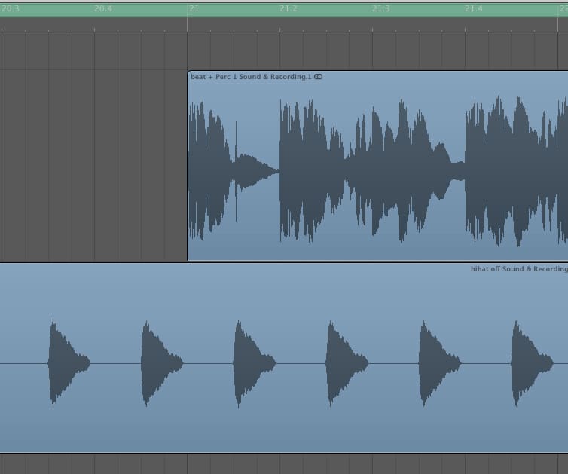Click the hihat off region name label
Image resolution: width=568 pixels, height=474 pixels.
tap(519, 268)
